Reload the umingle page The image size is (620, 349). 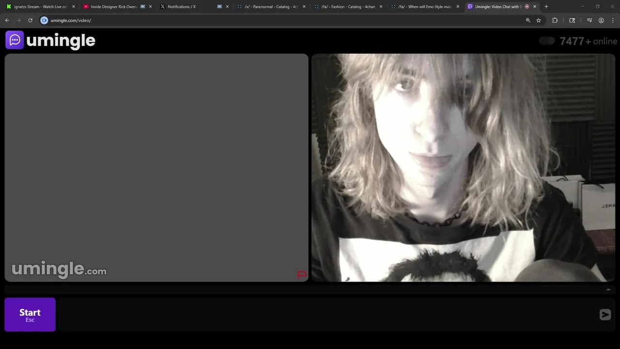point(30,20)
